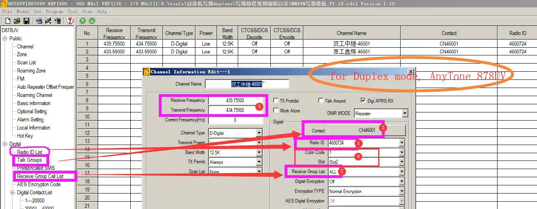Open the Color Code dropdown

402,152
